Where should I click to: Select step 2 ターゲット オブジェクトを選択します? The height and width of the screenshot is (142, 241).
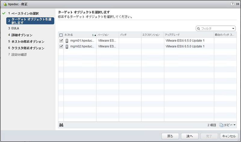(30, 21)
